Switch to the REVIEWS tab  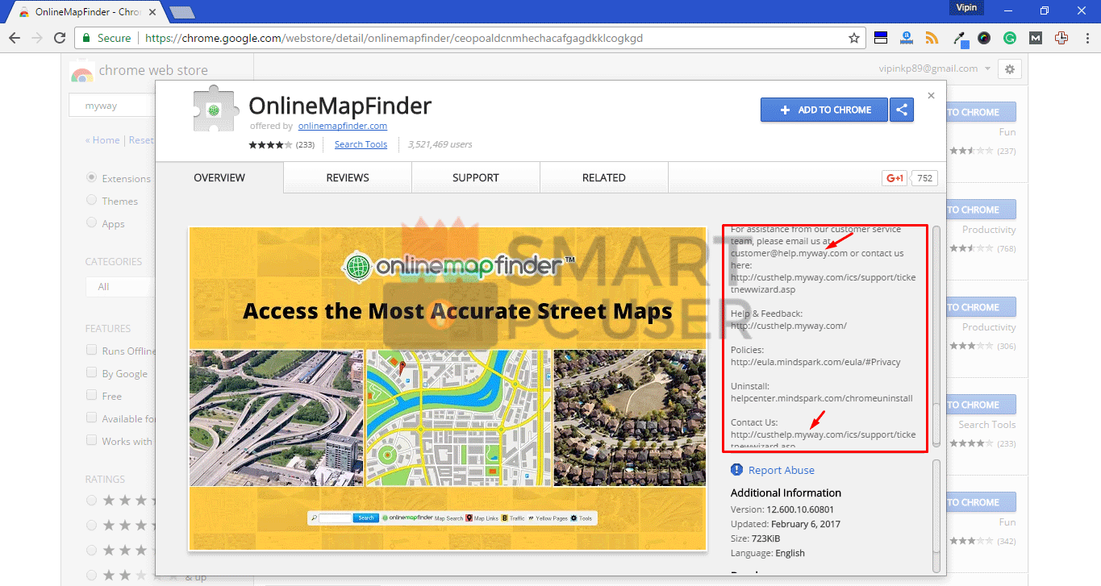pos(347,177)
